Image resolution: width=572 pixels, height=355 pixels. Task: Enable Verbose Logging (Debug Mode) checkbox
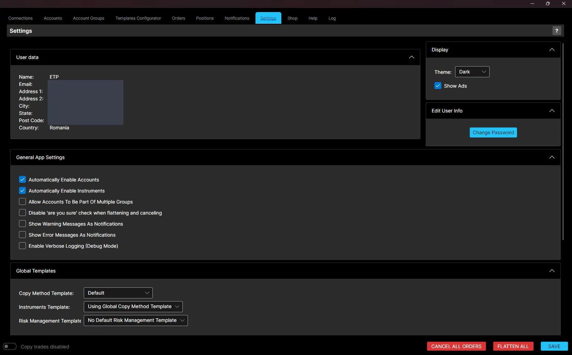[22, 246]
